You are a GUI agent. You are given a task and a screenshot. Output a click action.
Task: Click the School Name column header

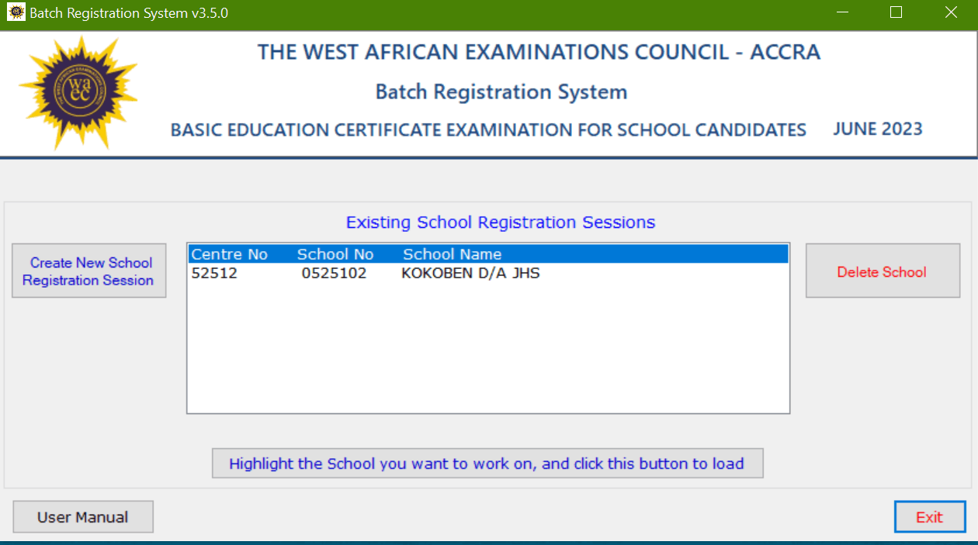click(x=452, y=254)
